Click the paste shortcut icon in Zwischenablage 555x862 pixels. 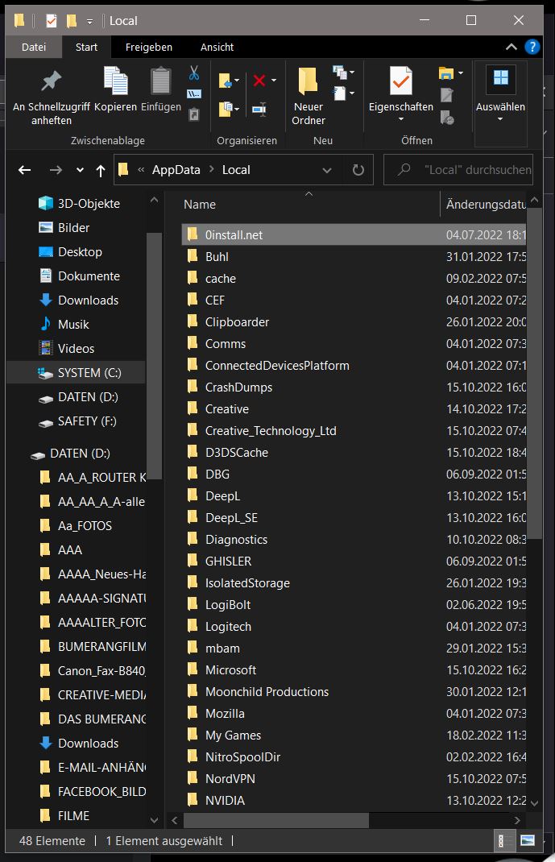tap(194, 114)
